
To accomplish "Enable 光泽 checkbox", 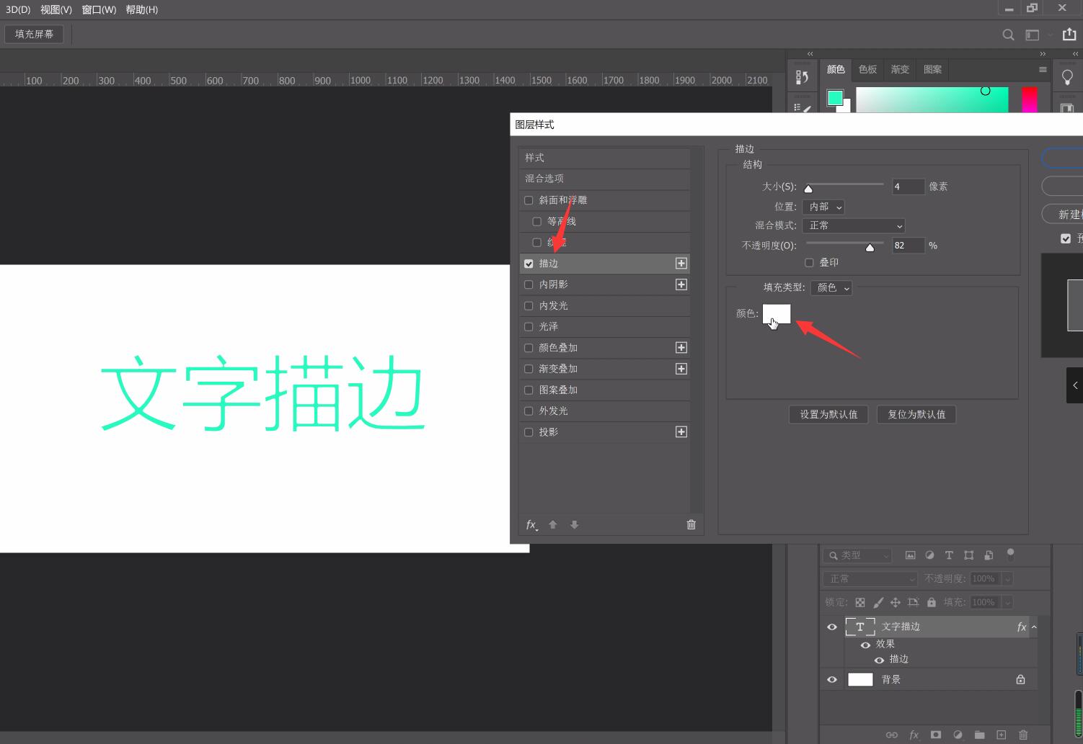I will (529, 326).
